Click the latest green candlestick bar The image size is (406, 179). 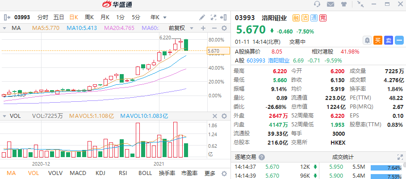click(x=186, y=45)
